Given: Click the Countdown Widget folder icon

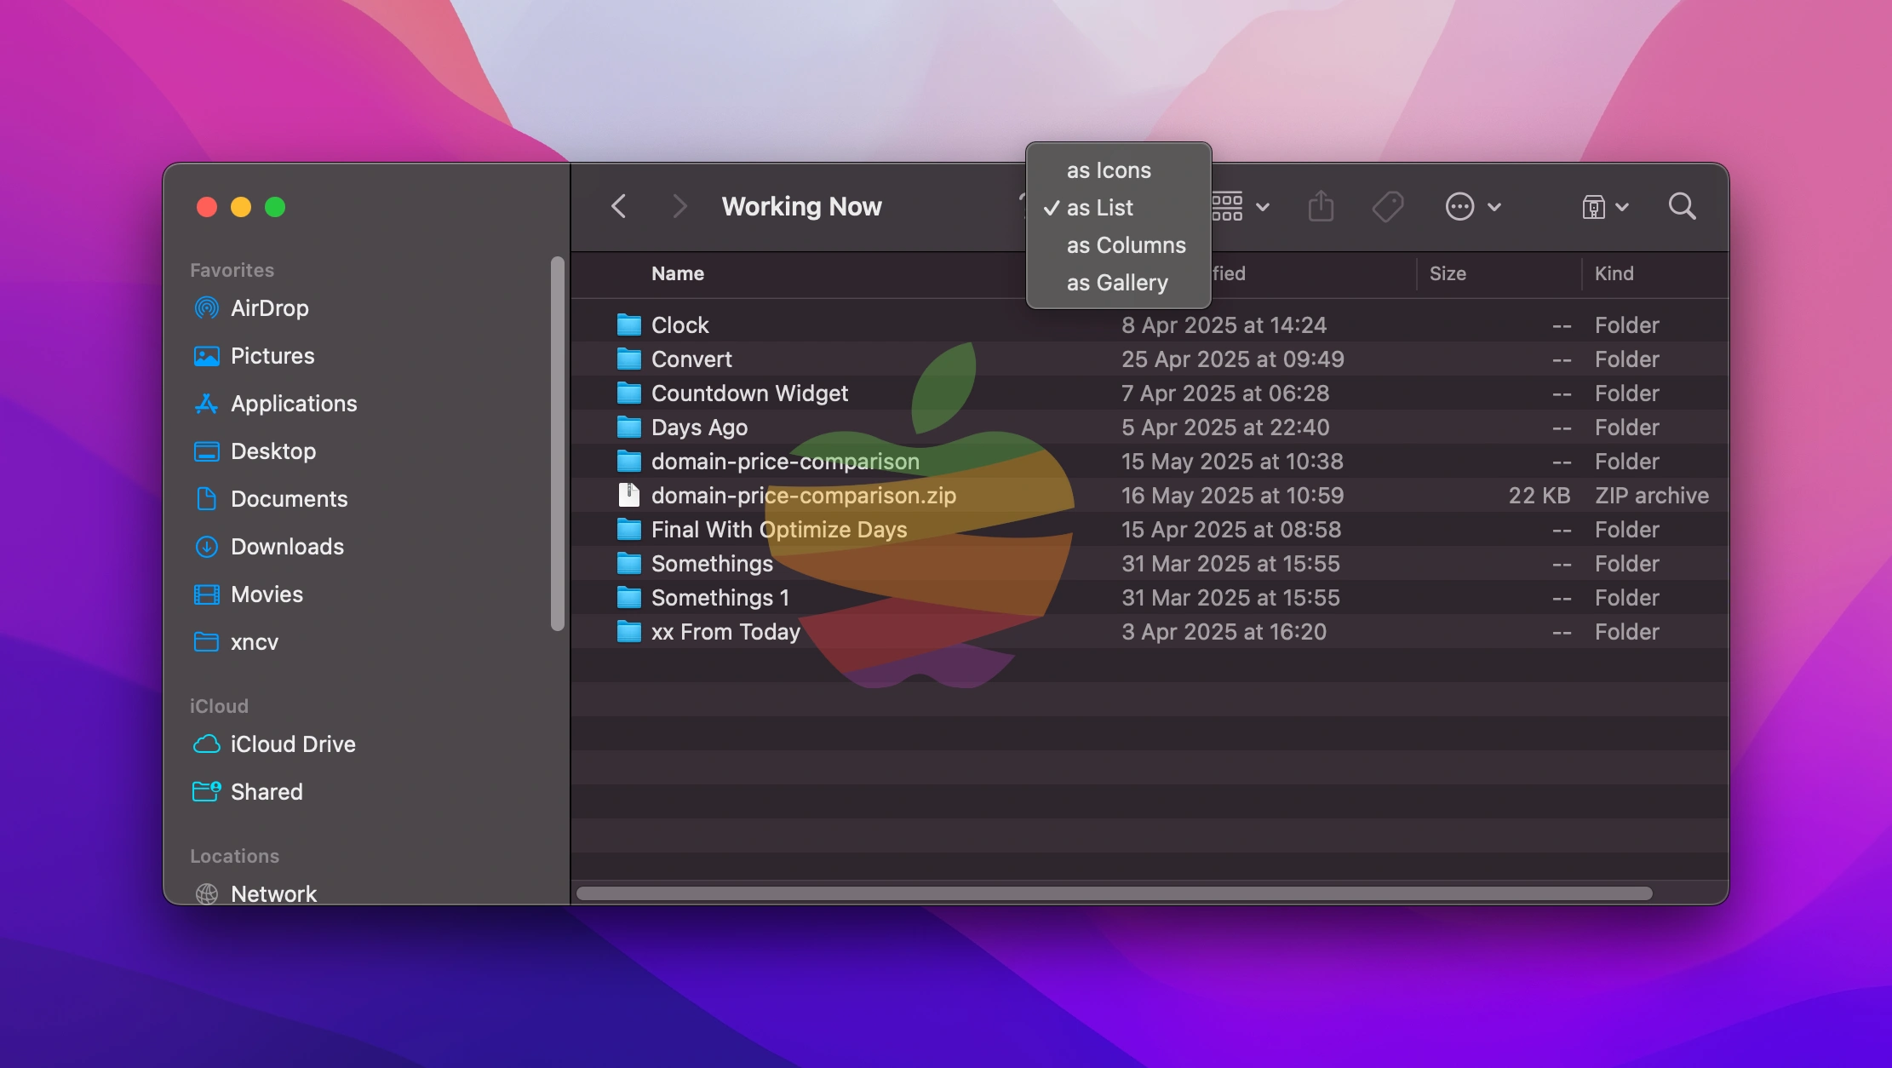Looking at the screenshot, I should (x=628, y=393).
